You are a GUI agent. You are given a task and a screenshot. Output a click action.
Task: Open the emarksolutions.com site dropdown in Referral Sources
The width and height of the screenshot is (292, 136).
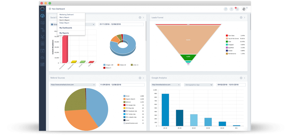(x=73, y=84)
